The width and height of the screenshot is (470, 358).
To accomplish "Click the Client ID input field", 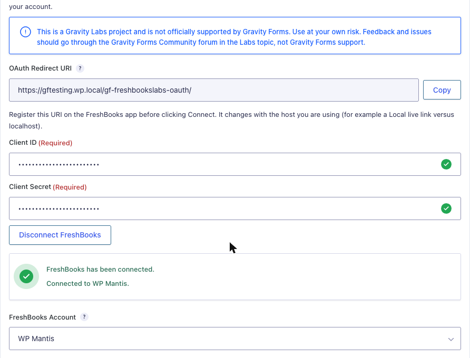I will (x=234, y=164).
